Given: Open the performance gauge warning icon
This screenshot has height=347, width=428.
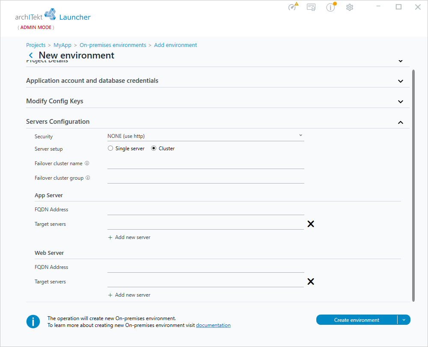Looking at the screenshot, I should pos(293,6).
